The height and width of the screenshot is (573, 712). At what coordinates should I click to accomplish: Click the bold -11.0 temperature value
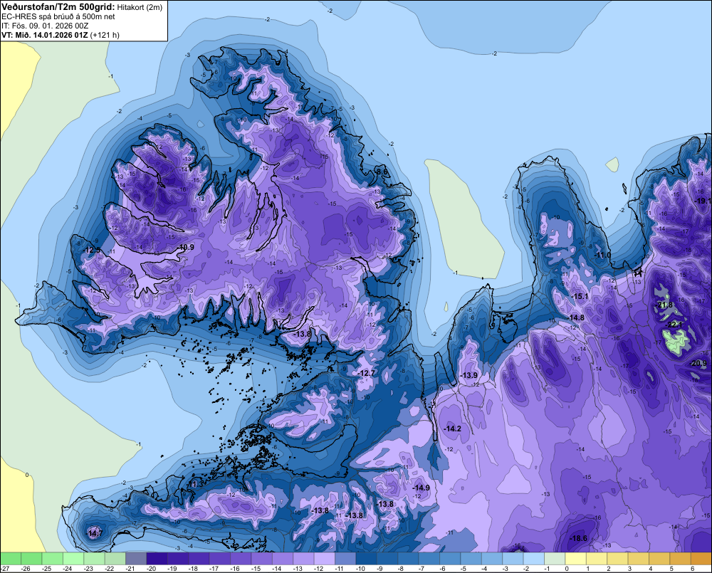(603, 255)
